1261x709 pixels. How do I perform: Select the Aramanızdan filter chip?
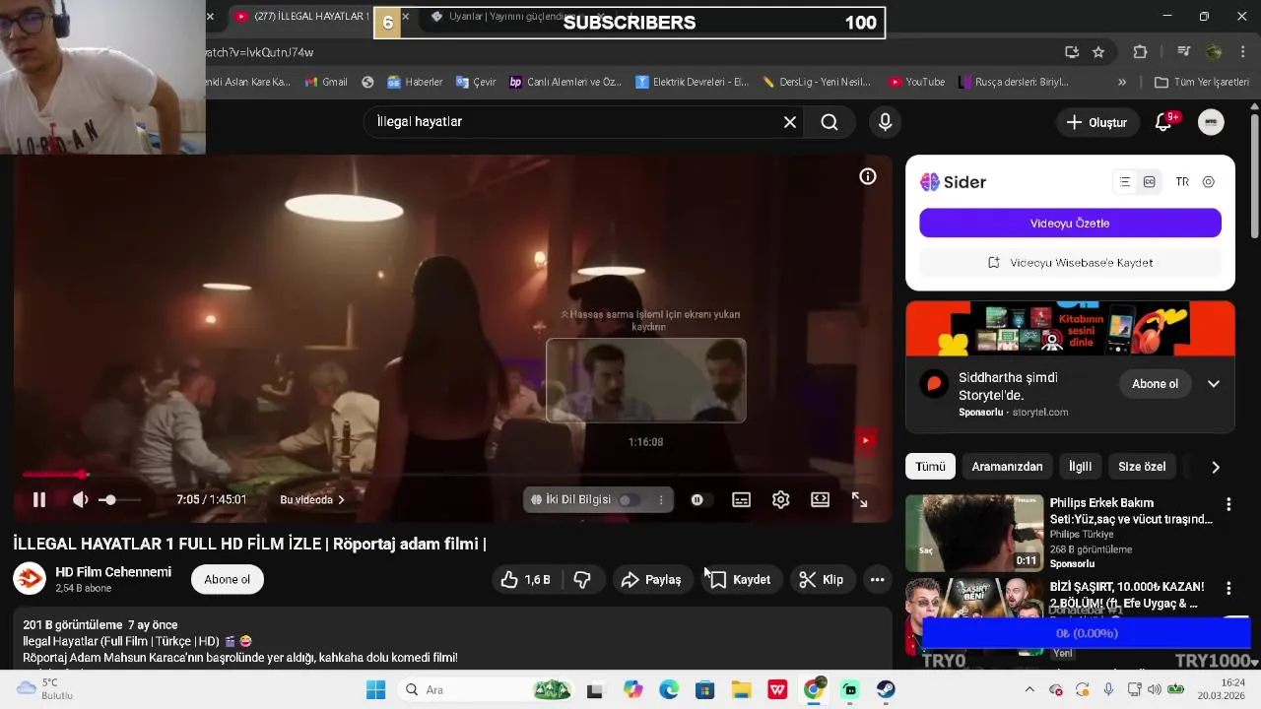[1007, 467]
